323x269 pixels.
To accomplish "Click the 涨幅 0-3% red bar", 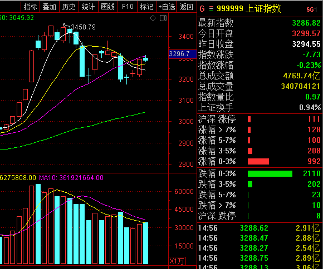I will (258, 161).
